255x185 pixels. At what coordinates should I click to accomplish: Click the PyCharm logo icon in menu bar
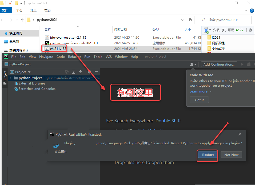point(6,57)
